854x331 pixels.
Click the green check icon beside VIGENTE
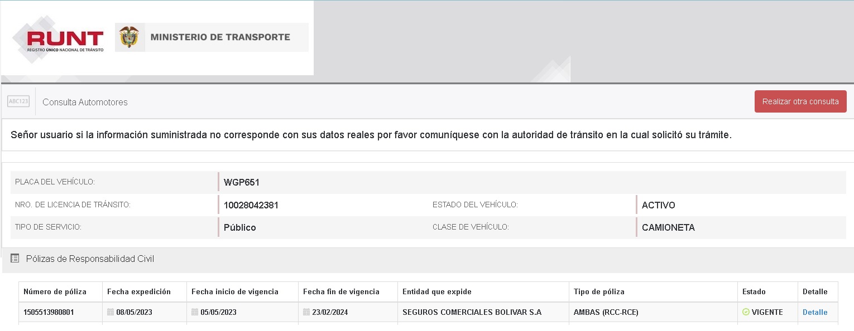[x=746, y=312]
